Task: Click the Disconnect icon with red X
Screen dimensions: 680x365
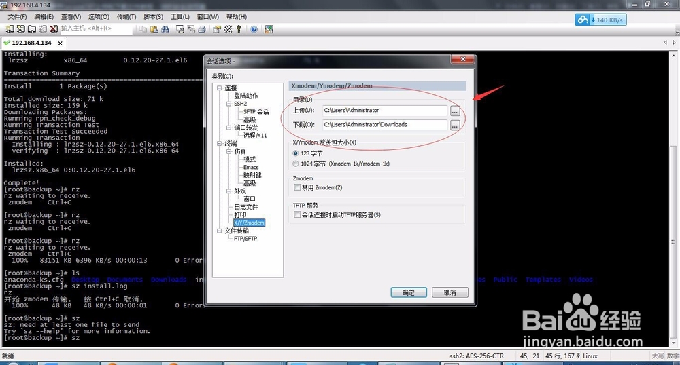Action: pos(53,29)
